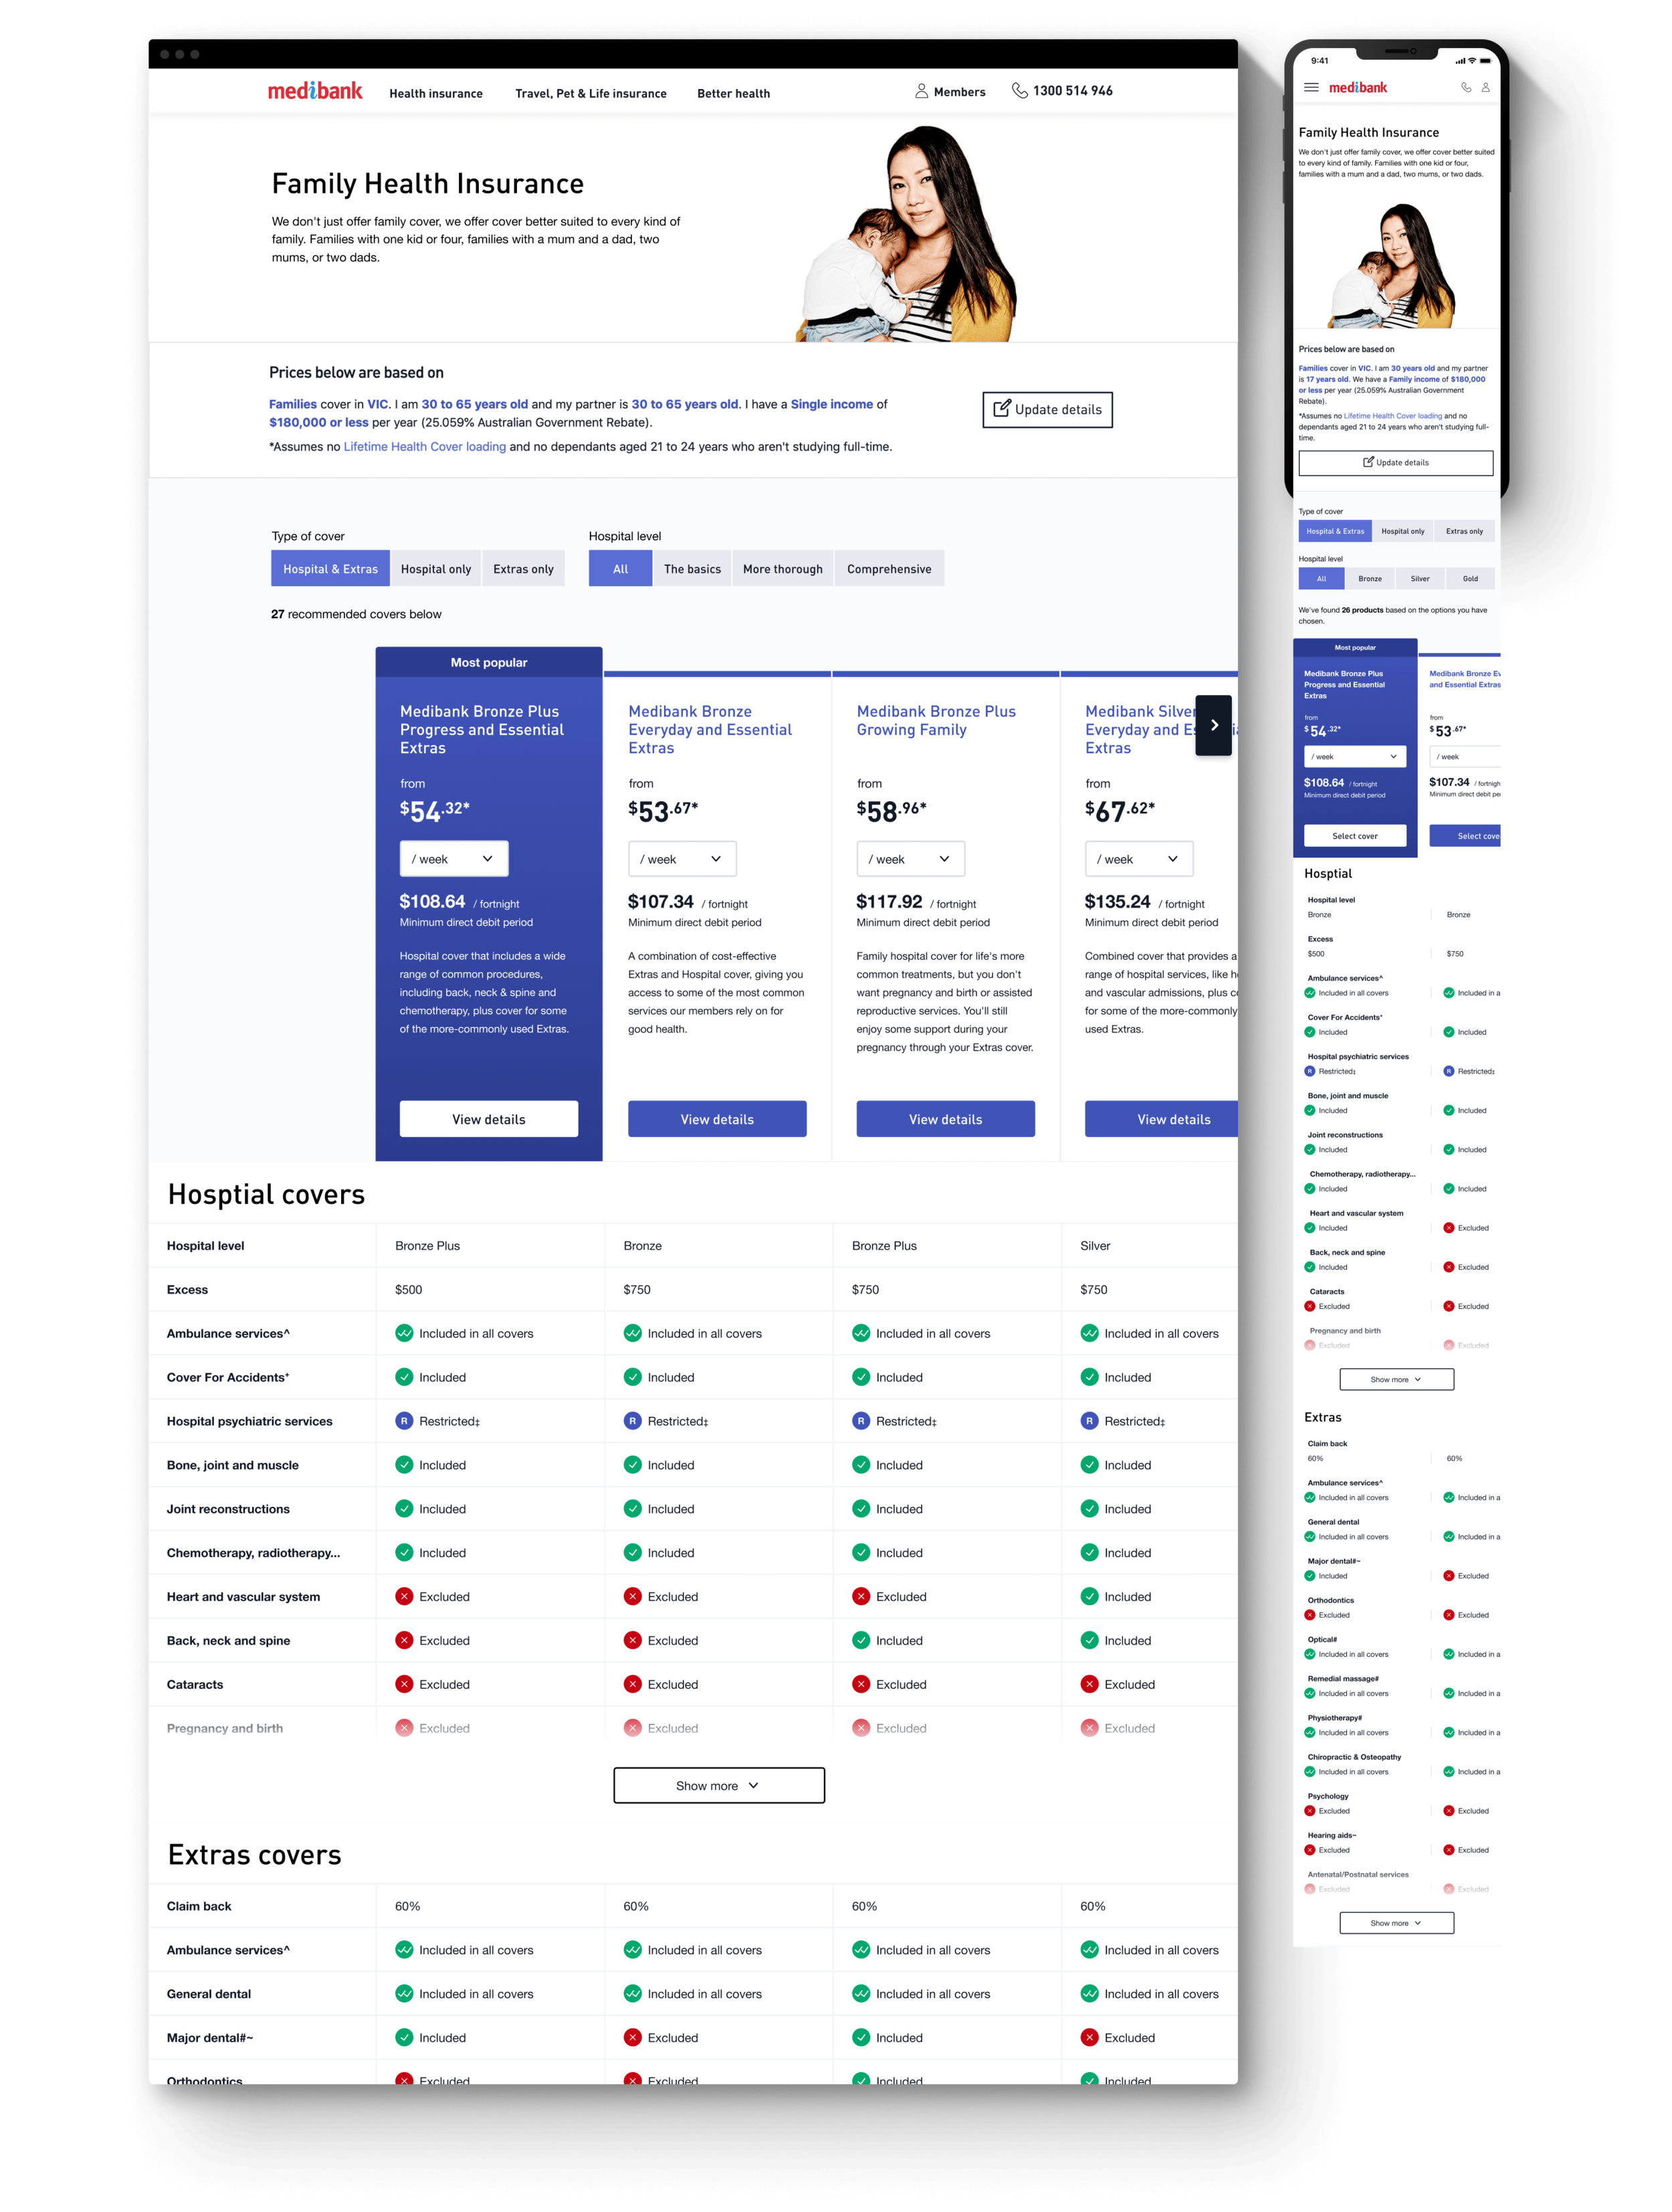
Task: Open week dropdown for $58.96 plan
Action: click(x=910, y=859)
